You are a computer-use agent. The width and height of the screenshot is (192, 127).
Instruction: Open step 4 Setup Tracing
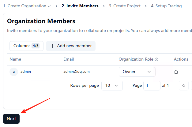coord(166,6)
